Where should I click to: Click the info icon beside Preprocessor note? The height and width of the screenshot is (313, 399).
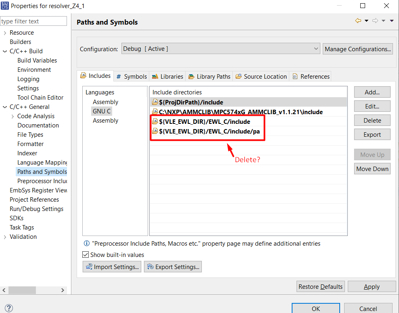[x=86, y=243]
